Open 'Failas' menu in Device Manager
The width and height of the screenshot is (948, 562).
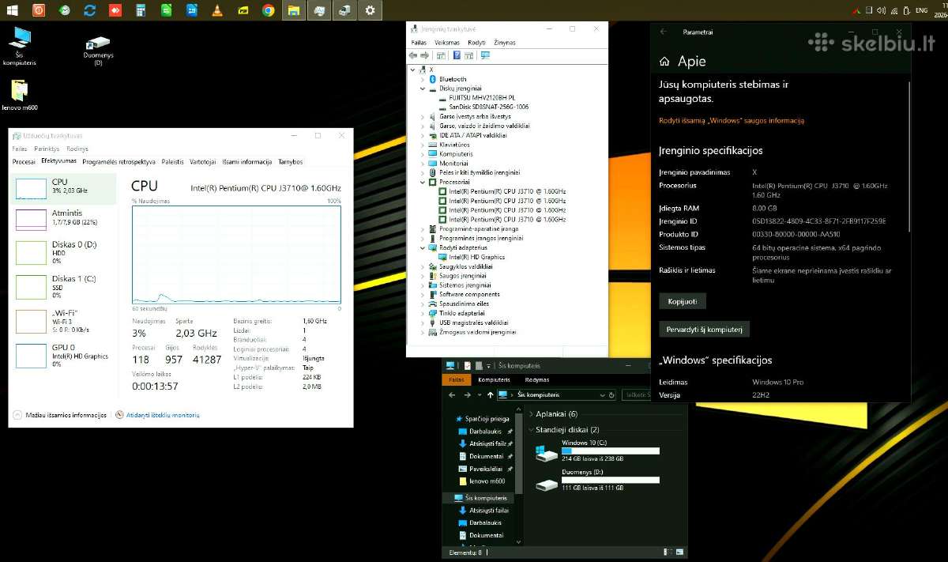coord(419,43)
